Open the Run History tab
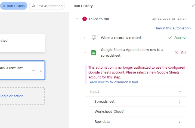Viewport: 195px width, 128px height. pos(14,6)
